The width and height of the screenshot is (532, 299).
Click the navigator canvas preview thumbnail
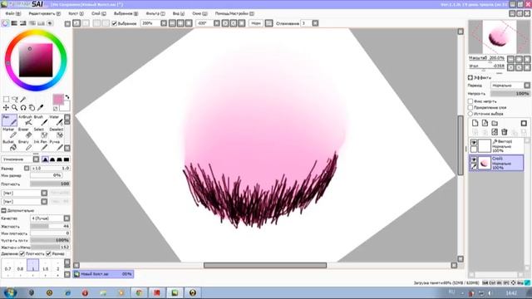coord(499,37)
